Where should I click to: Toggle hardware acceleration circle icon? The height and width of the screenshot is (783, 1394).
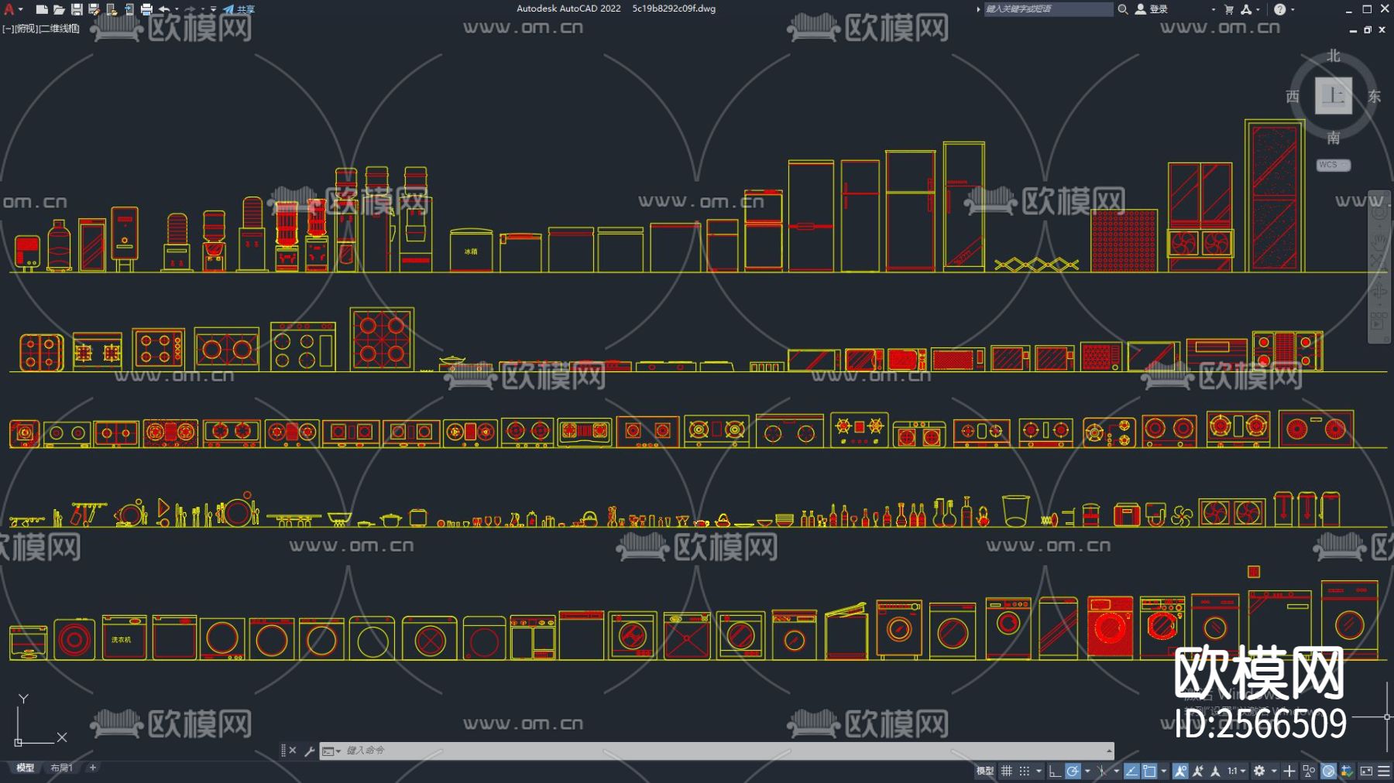1329,771
